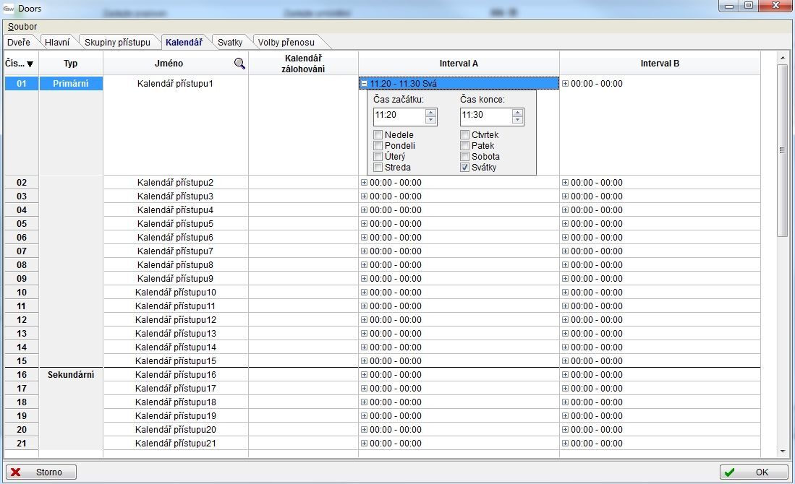Expand Interval B of Kalendář přístupu1

coord(566,84)
